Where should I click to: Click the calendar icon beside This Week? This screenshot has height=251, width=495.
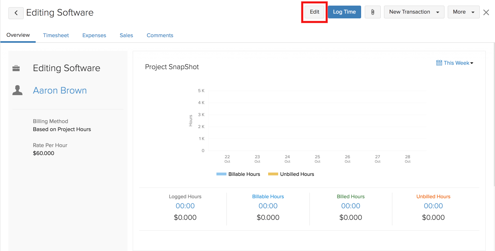439,63
